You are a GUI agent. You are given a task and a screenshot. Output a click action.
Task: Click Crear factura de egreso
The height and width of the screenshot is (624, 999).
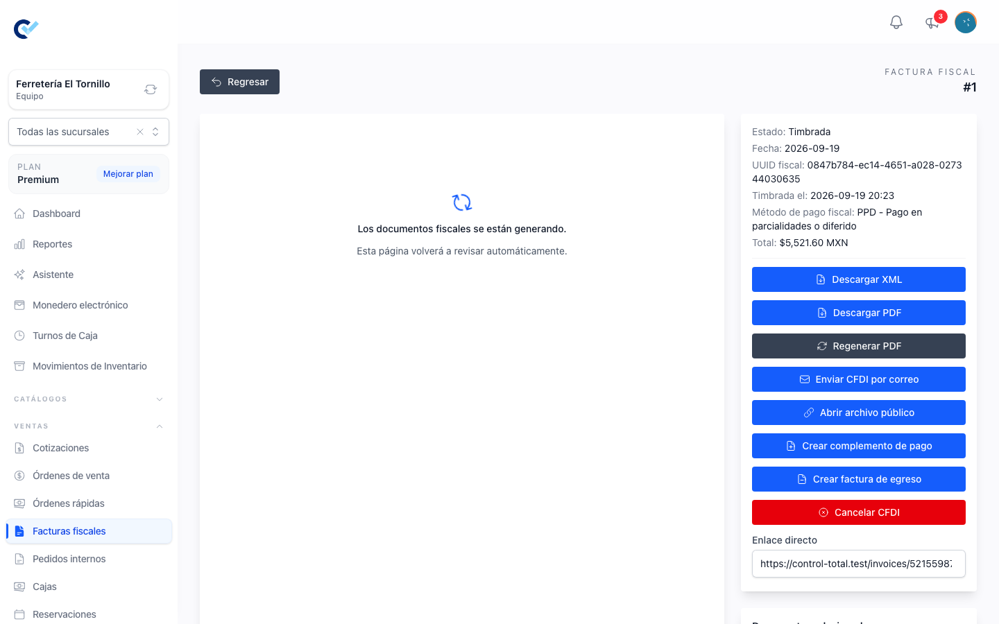pyautogui.click(x=859, y=479)
